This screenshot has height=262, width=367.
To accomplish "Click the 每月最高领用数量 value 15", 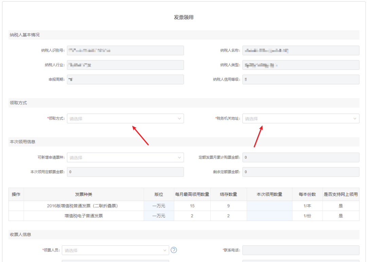I will tap(192, 206).
